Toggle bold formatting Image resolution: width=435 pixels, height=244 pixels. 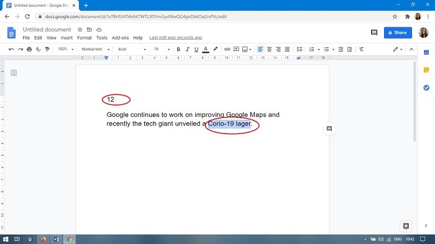pyautogui.click(x=178, y=49)
